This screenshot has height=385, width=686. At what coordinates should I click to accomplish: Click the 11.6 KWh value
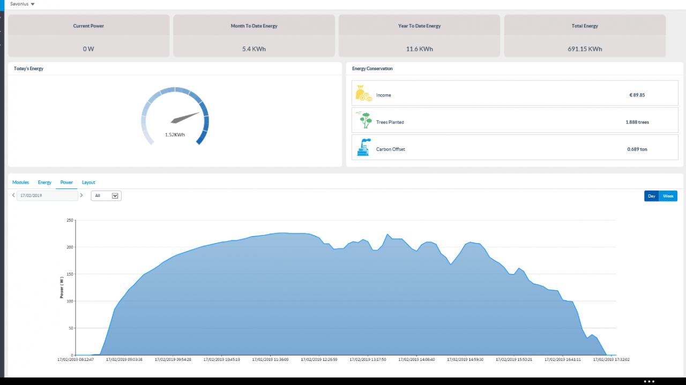(419, 49)
